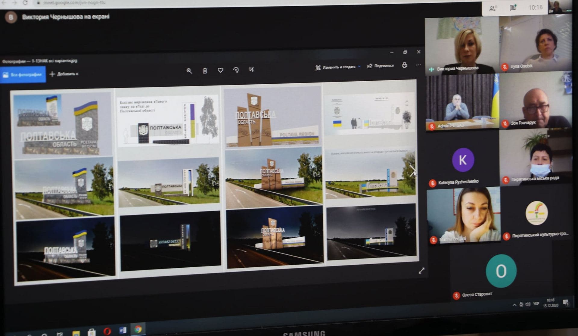The image size is (578, 336).
Task: Delete the photo with the trash icon
Action: pos(205,71)
